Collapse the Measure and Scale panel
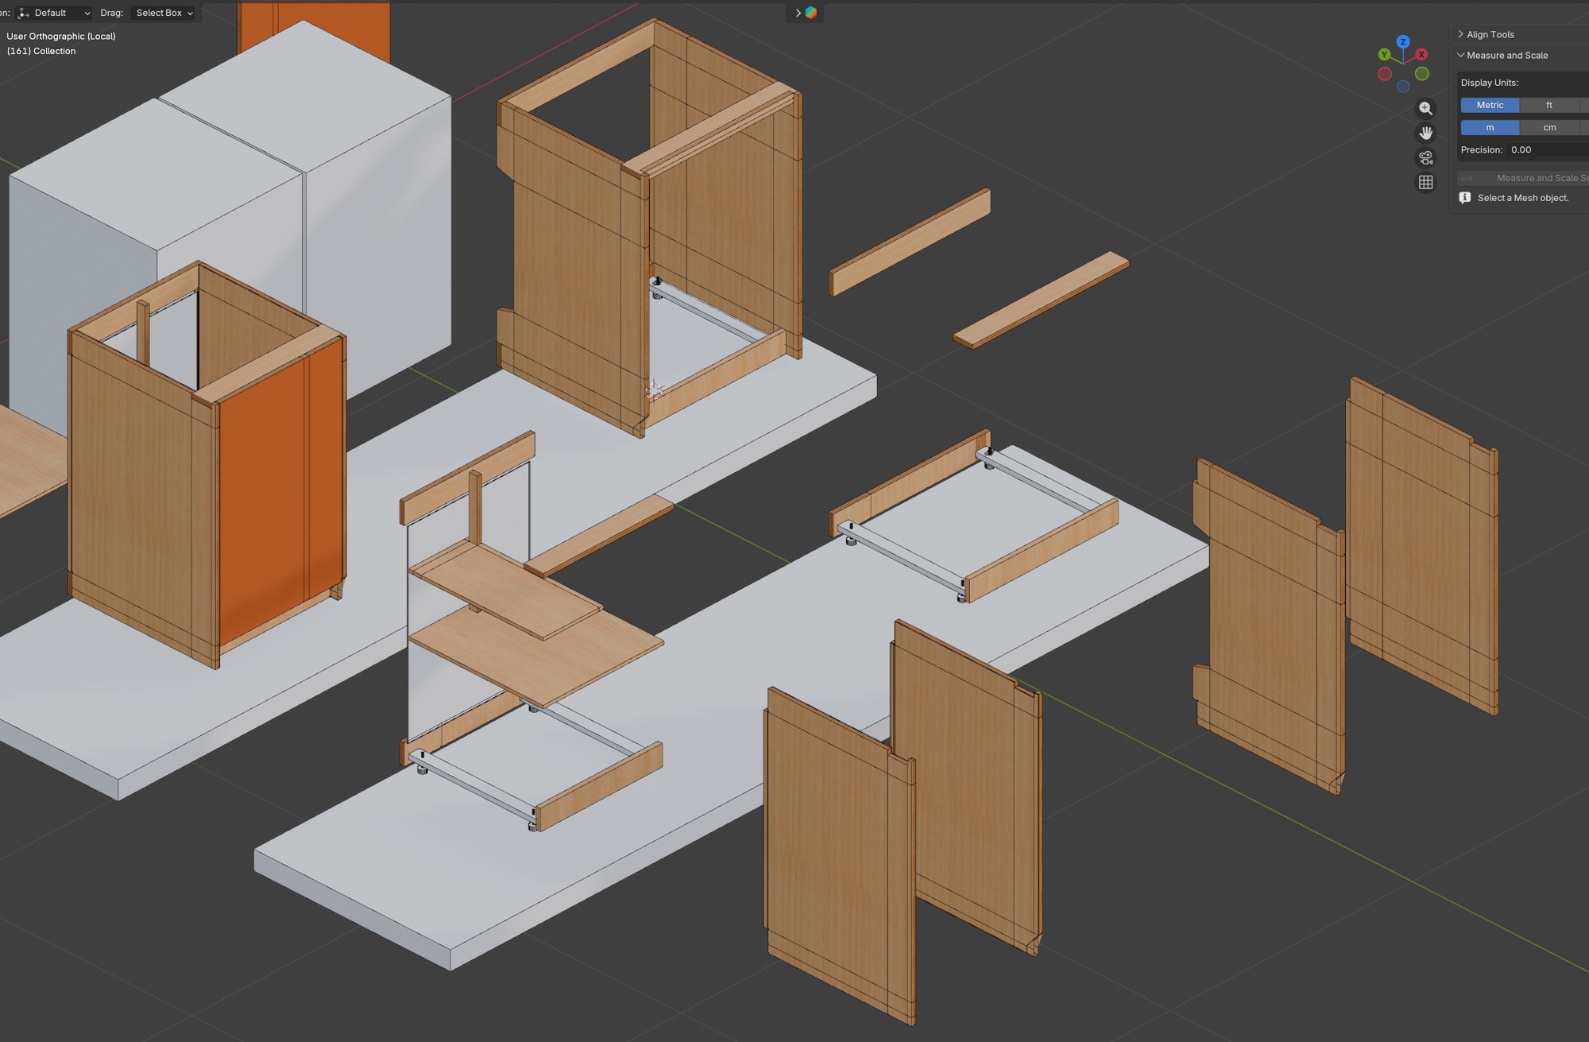Screen dimensions: 1589x1042 1506,55
